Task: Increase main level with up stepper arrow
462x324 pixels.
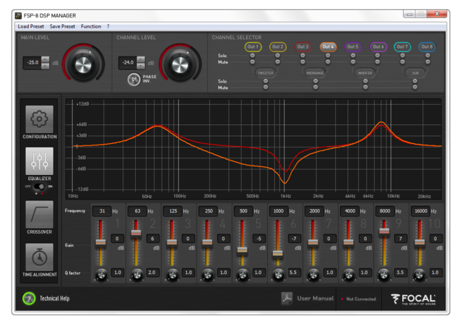Action: coord(45,59)
